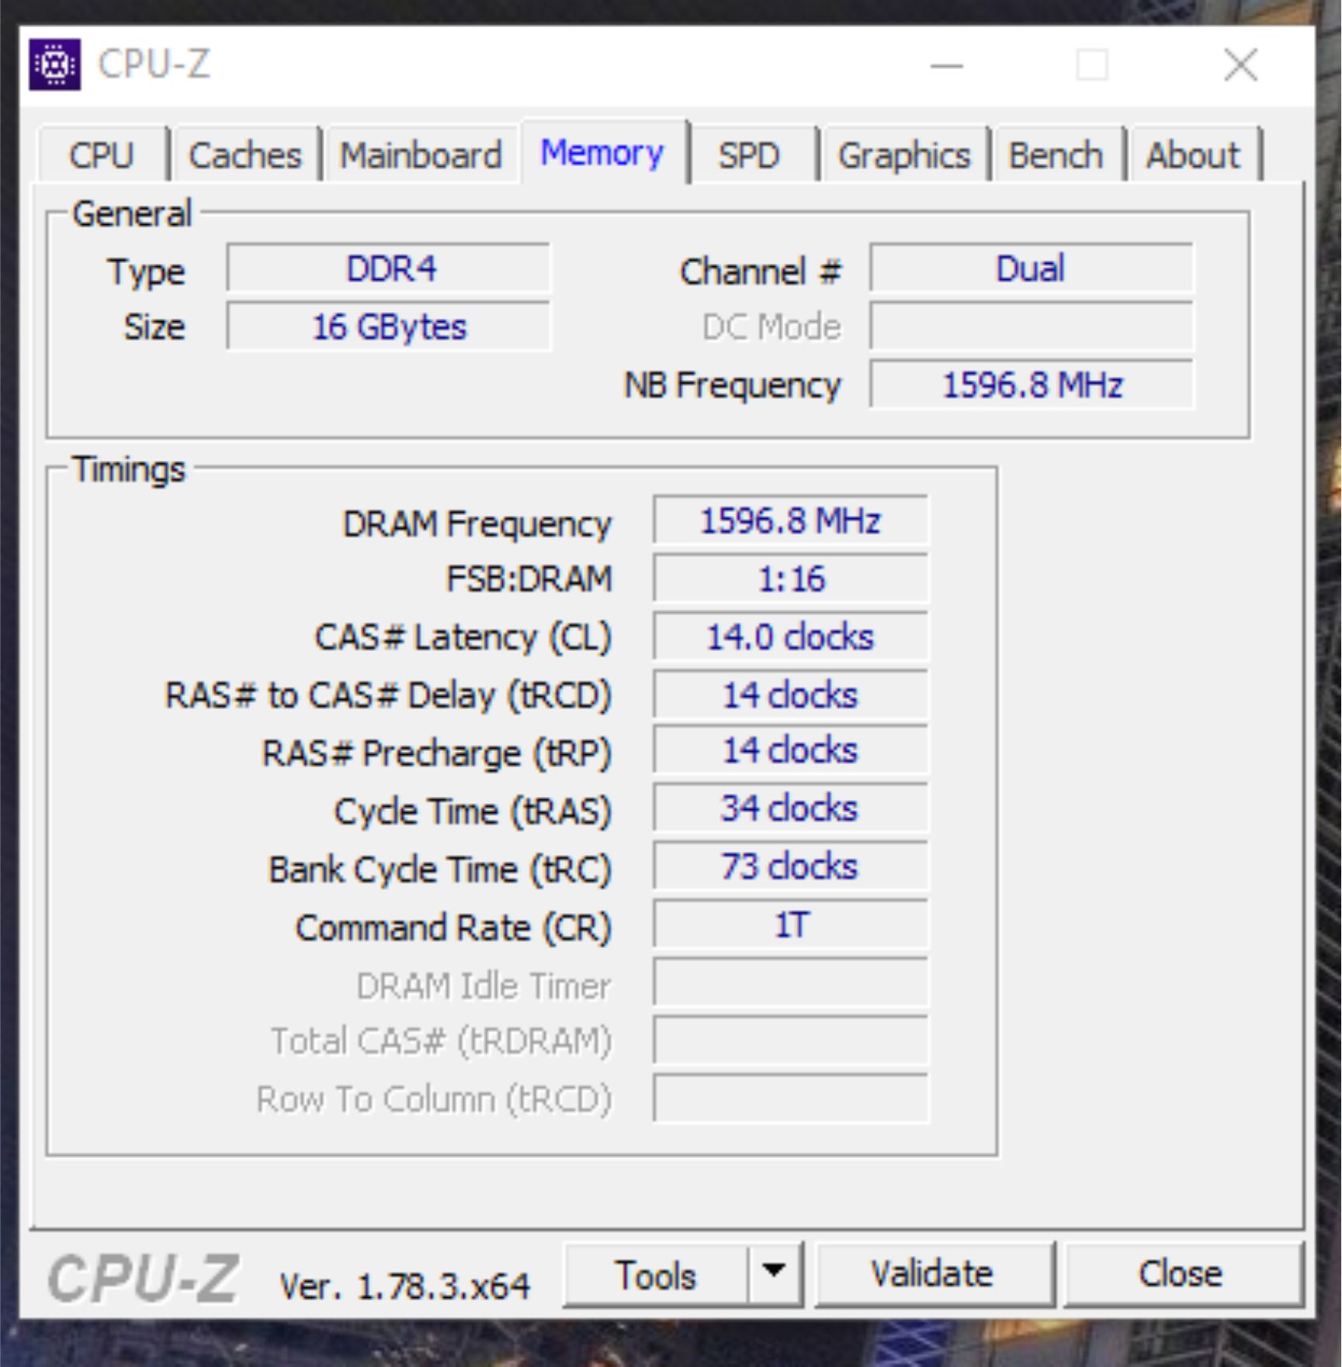The height and width of the screenshot is (1367, 1342).
Task: Click the CAS# Latency (CL) label
Action: [463, 638]
